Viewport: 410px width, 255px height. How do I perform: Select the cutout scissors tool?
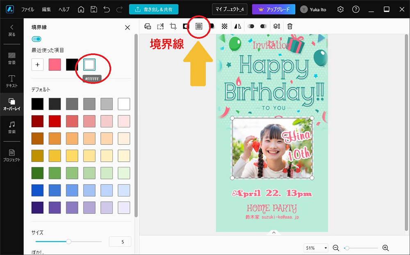[x=160, y=26]
